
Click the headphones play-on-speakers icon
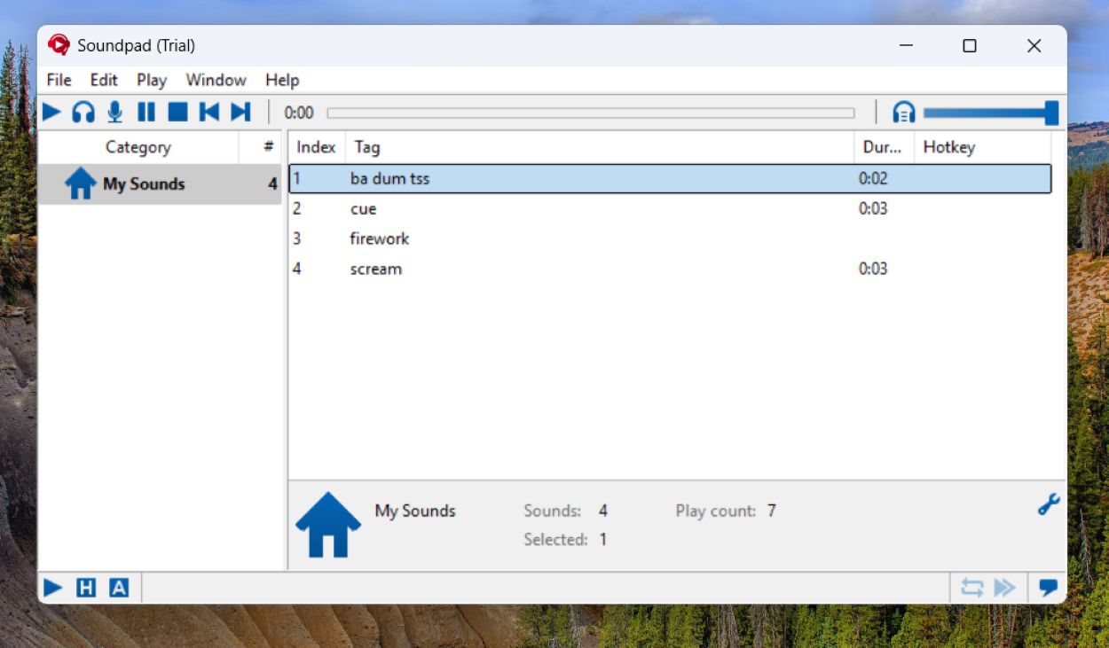[83, 112]
